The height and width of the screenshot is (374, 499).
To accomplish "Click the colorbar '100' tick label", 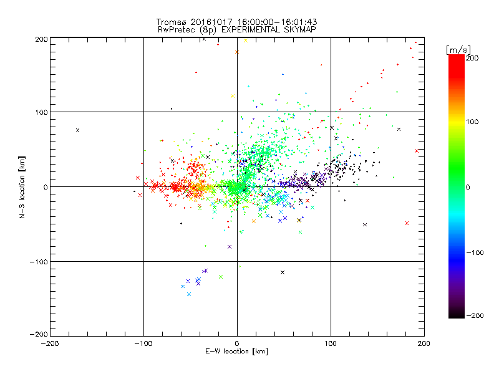I will 472,122.
